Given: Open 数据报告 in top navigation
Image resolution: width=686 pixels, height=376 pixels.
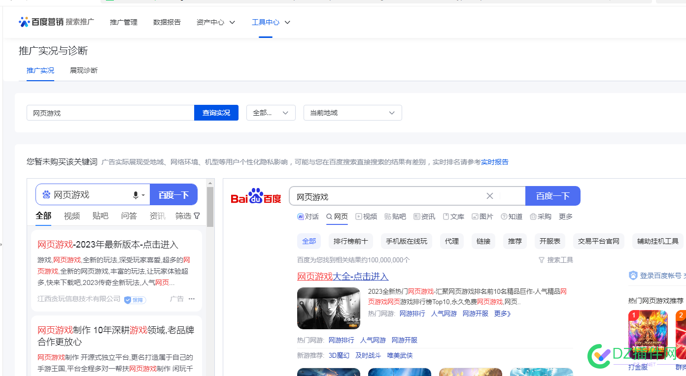Looking at the screenshot, I should click(167, 22).
